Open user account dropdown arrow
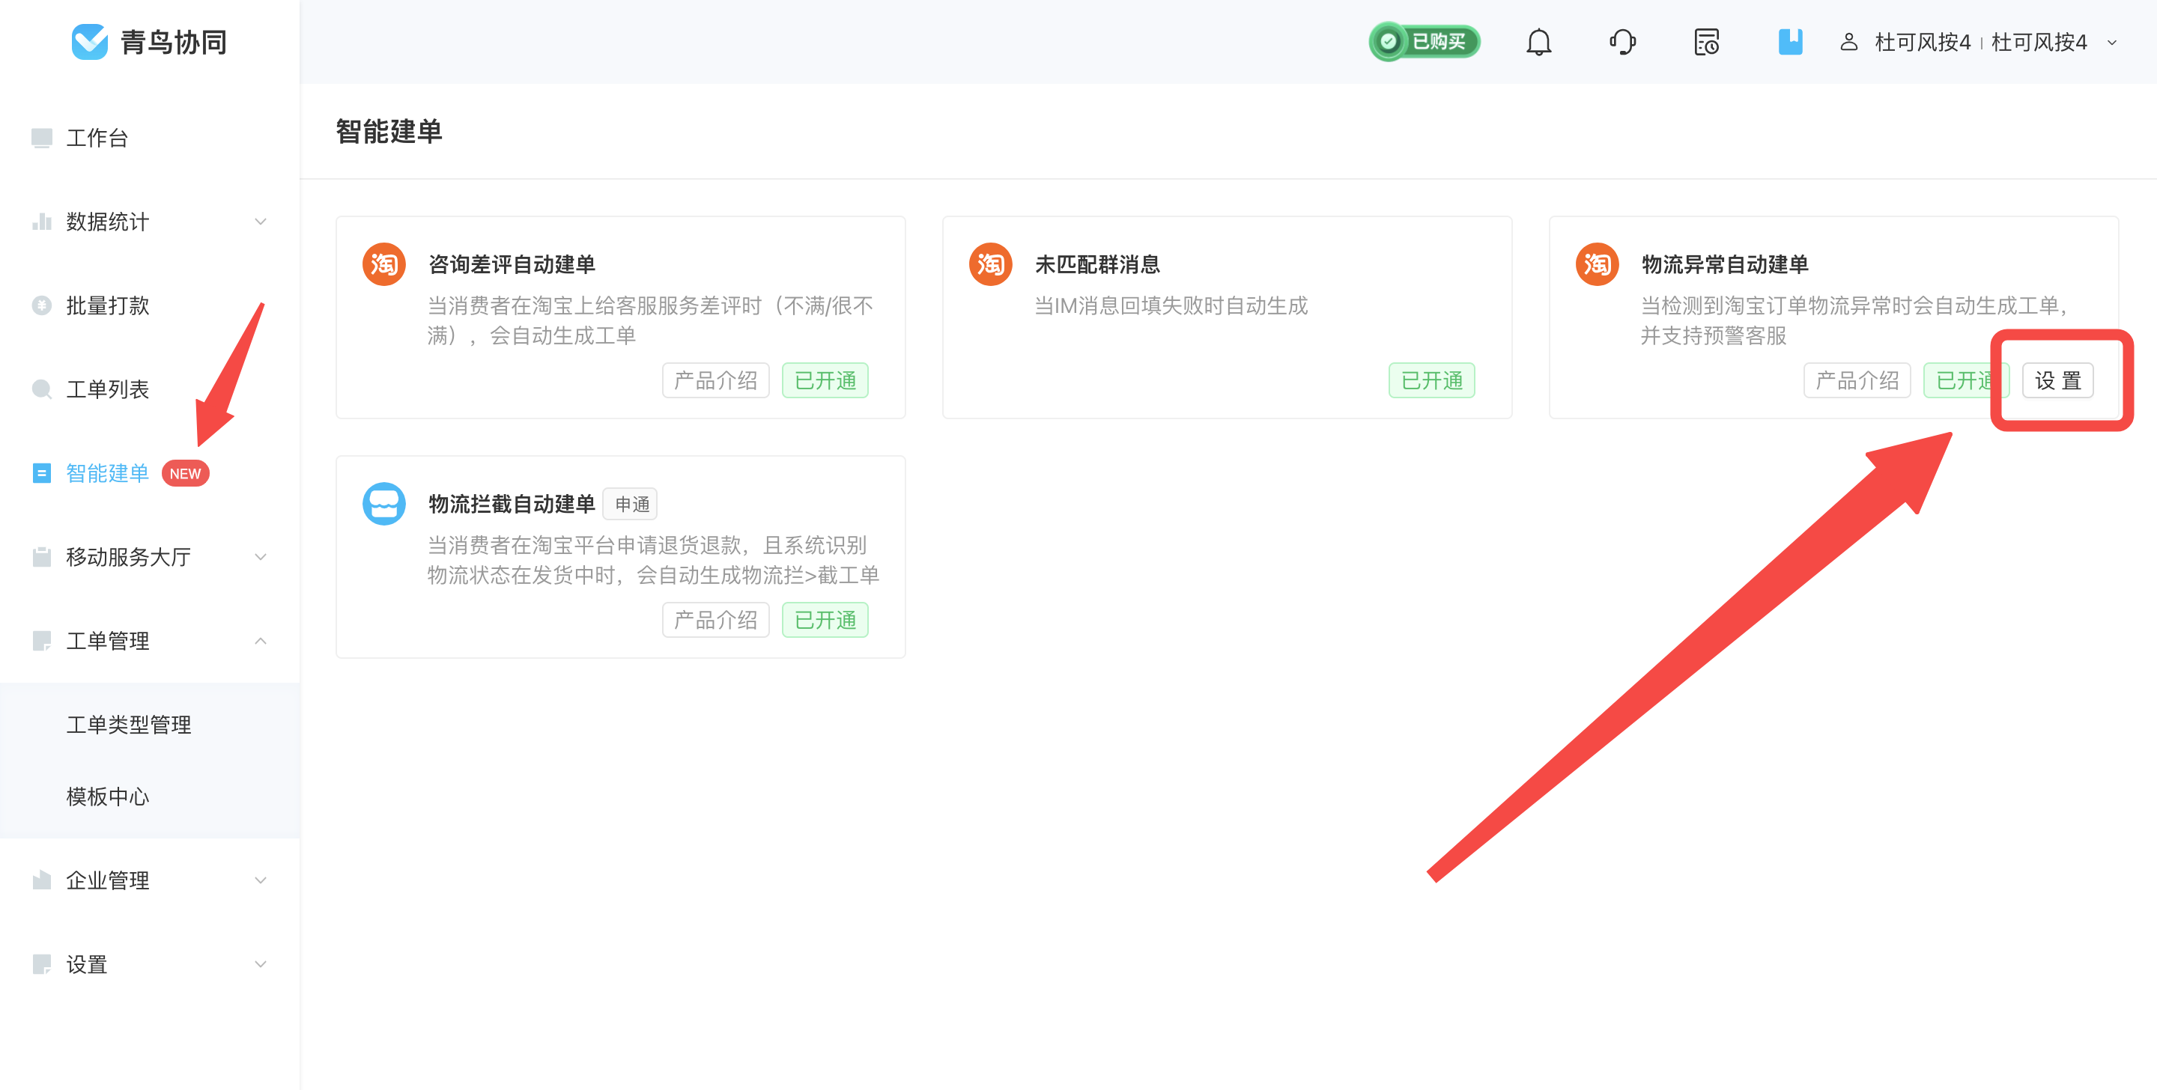2157x1090 pixels. (x=2112, y=43)
